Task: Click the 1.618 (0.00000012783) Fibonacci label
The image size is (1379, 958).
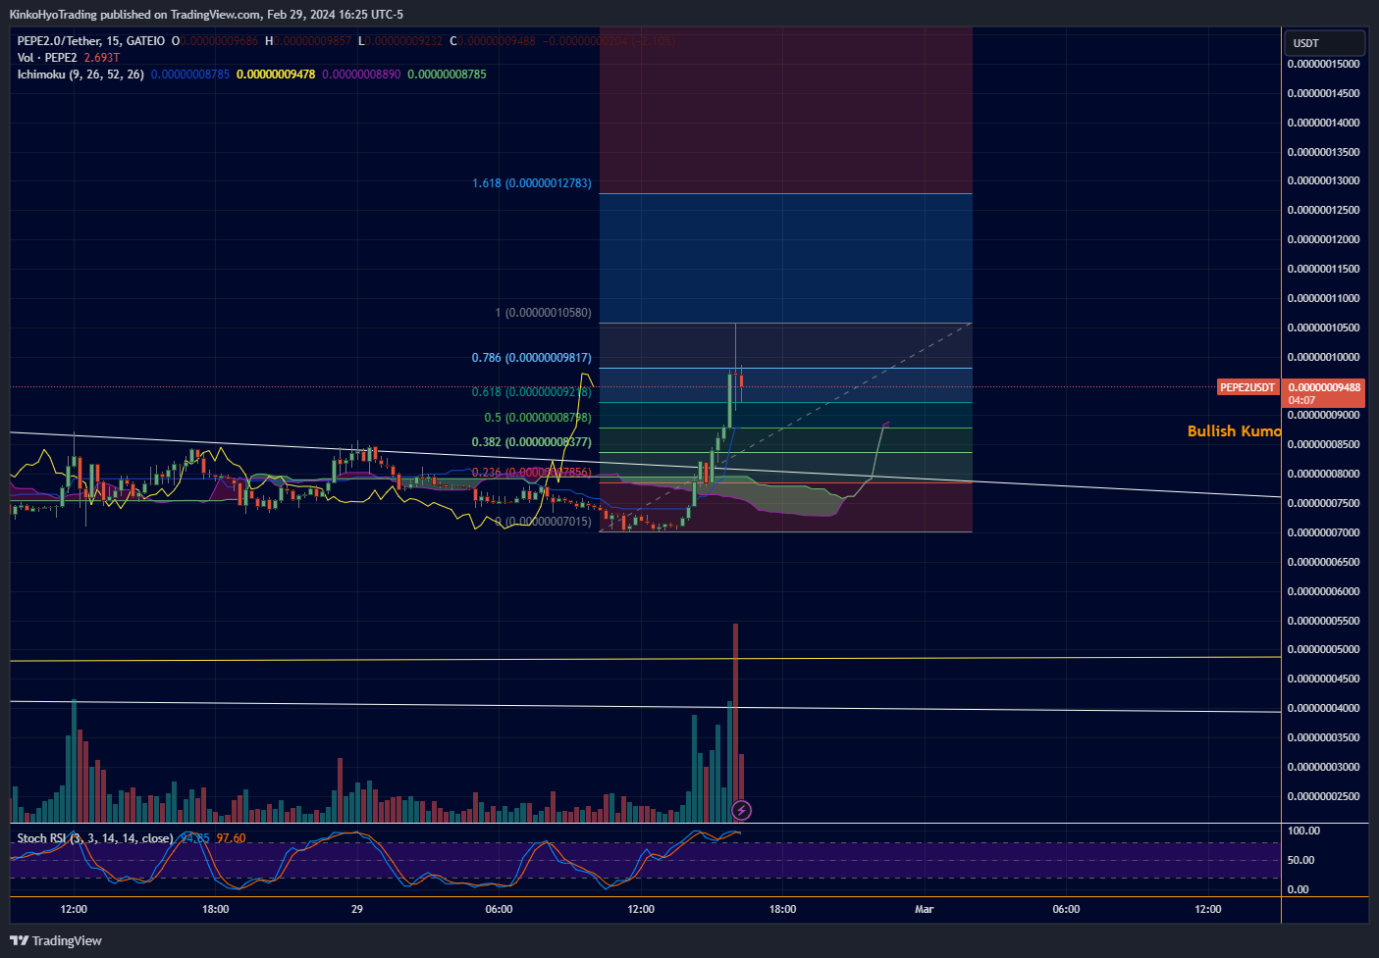Action: (x=532, y=183)
